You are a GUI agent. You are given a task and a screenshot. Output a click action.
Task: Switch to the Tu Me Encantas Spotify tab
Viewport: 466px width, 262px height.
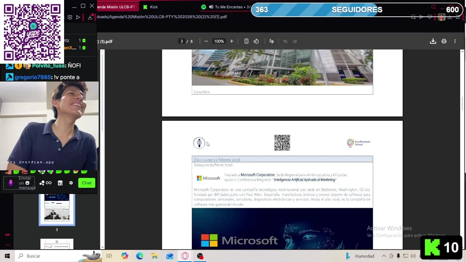pyautogui.click(x=229, y=7)
